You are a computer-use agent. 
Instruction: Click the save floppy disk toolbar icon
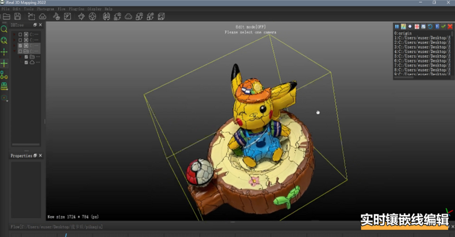coord(17,16)
